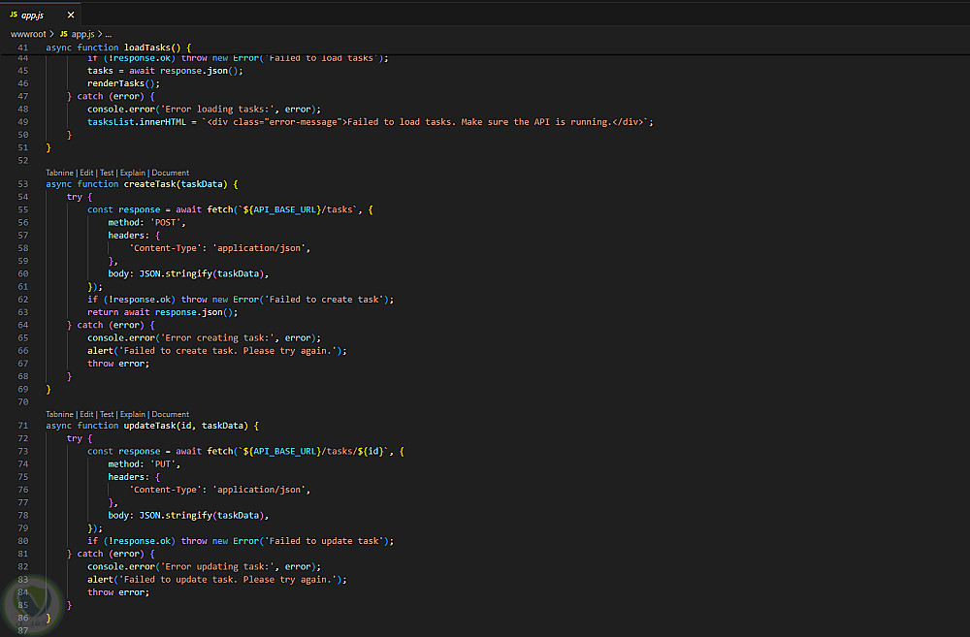Expand the breadcrumb ellipsis symbol list
This screenshot has width=970, height=637.
coord(109,33)
